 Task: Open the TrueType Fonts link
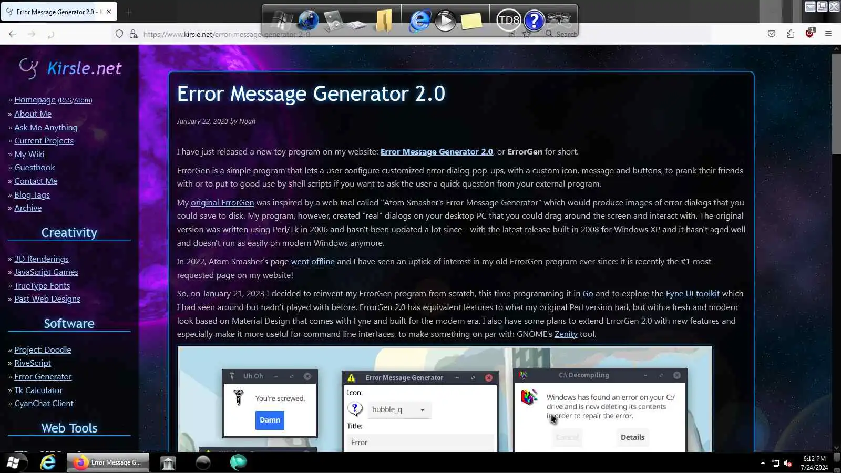point(42,285)
